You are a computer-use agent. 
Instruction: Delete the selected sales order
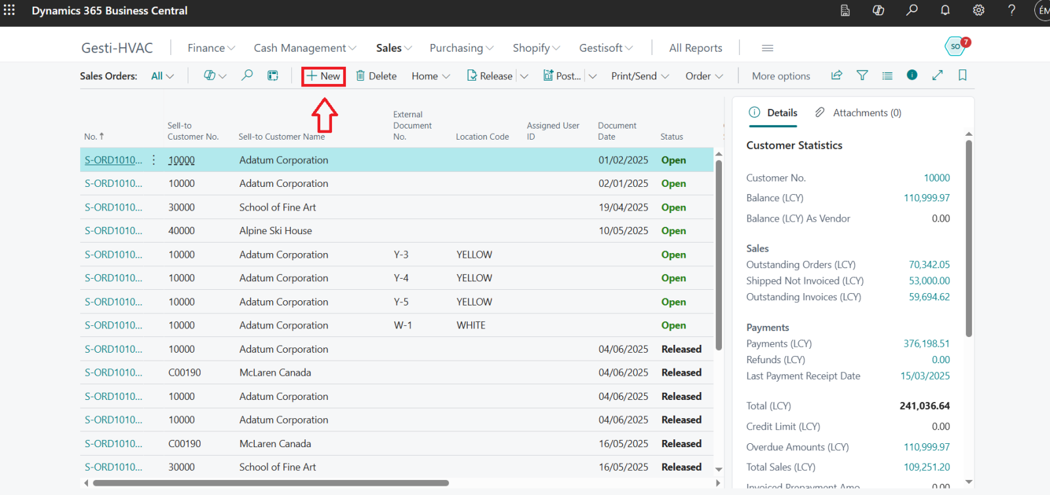pos(376,76)
